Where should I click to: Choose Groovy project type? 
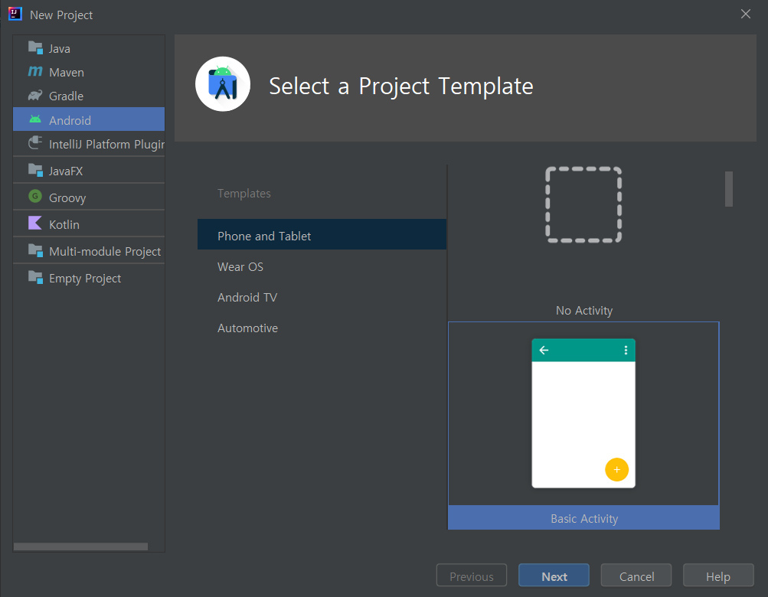pyautogui.click(x=89, y=197)
